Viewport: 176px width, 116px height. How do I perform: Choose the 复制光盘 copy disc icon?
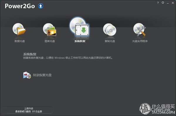pos(110,29)
